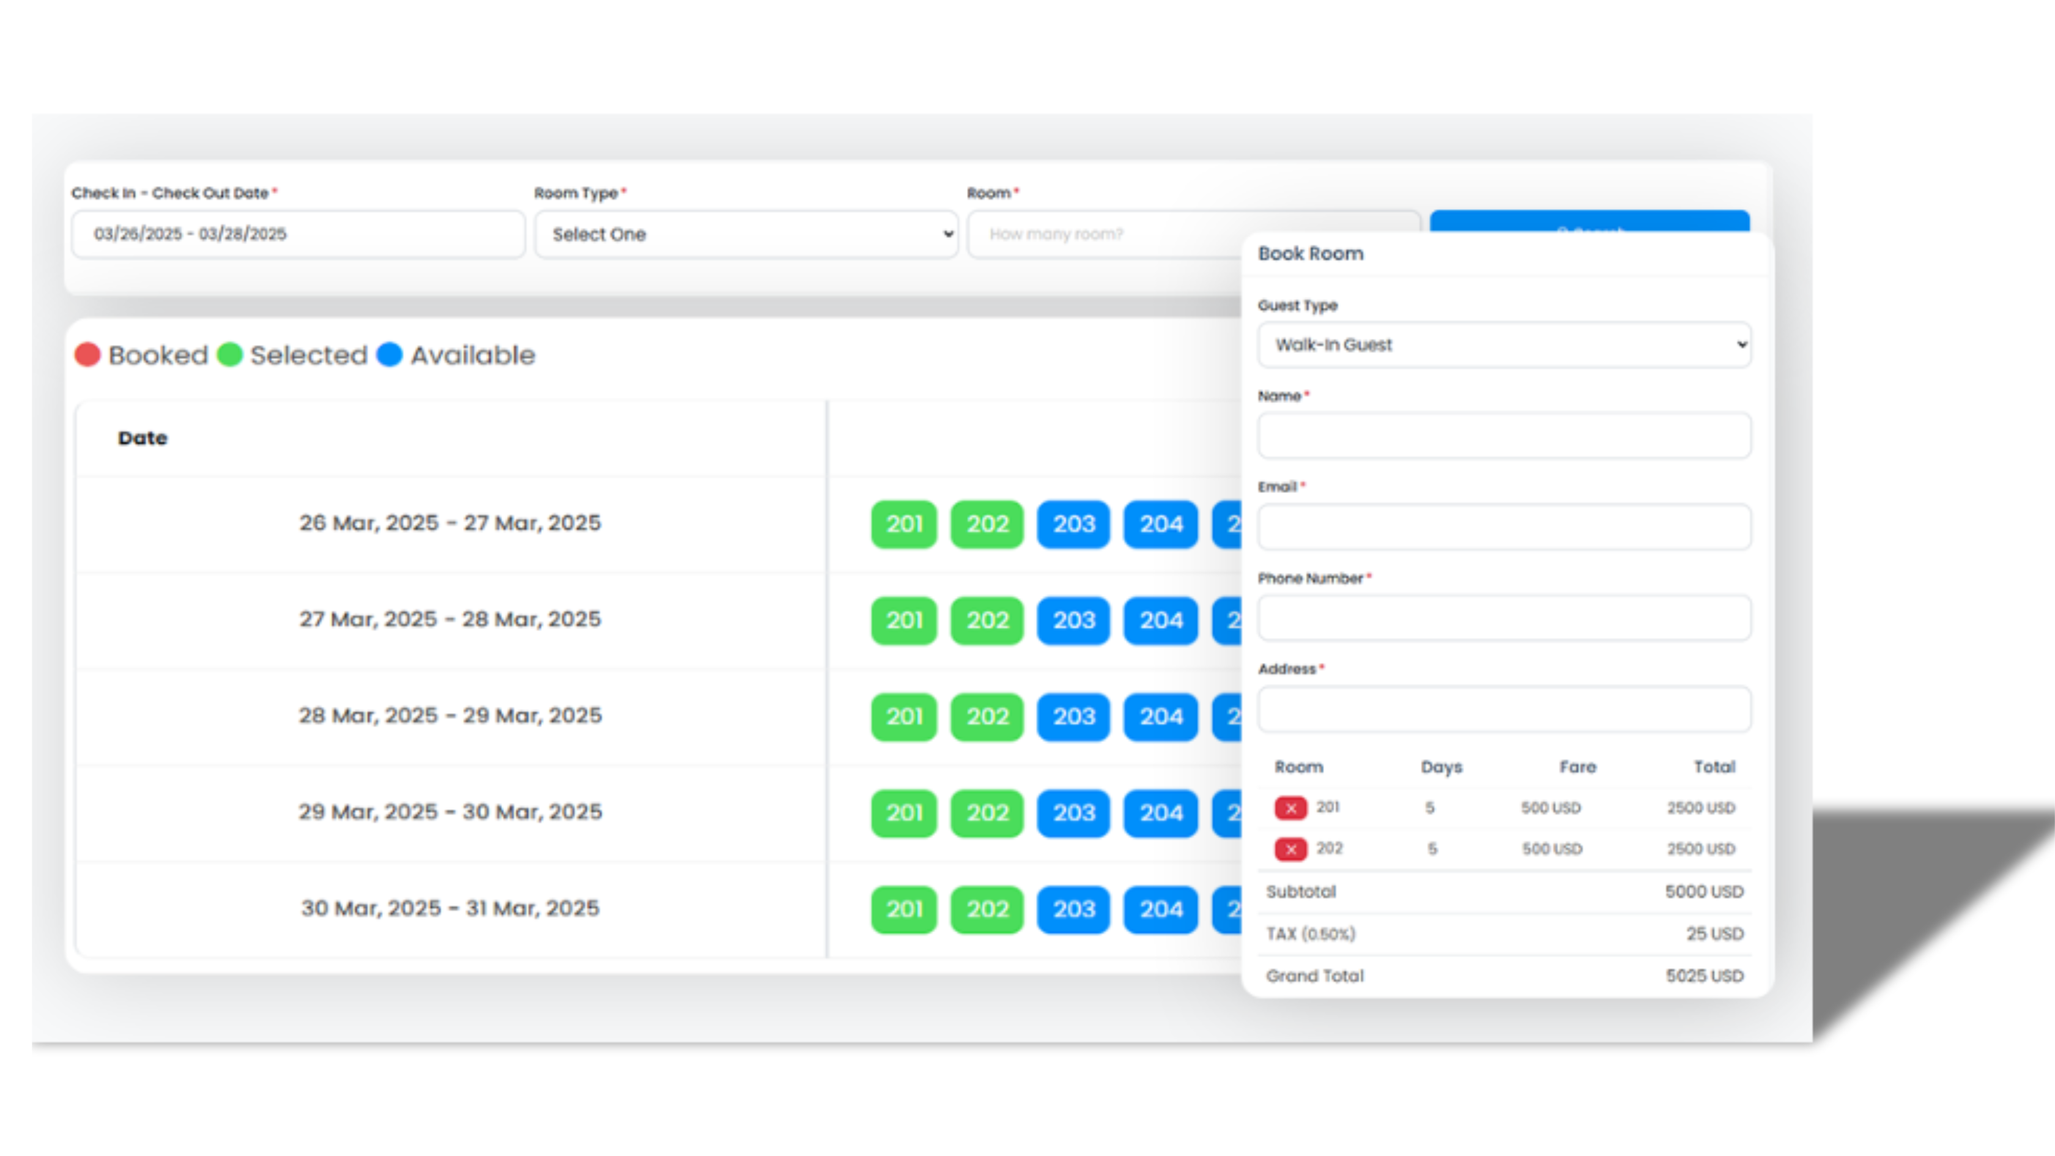Open the Guest Type dropdown
Viewport: 2055px width, 1156px height.
1504,344
